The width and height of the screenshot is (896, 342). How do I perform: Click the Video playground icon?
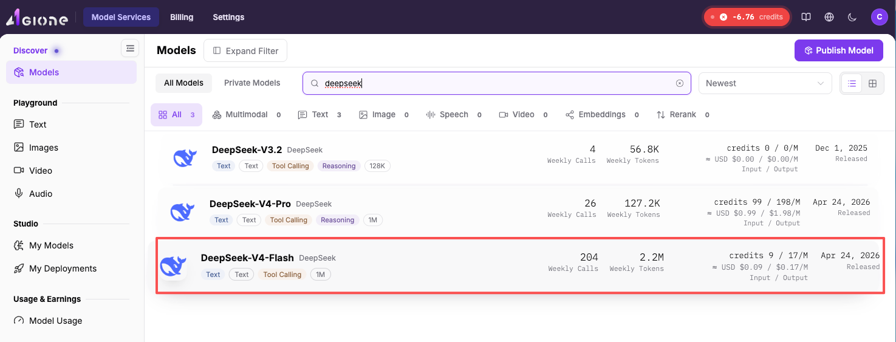click(x=19, y=171)
